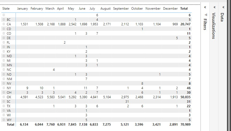Expand the VA row
The image size is (231, 131).
click(4, 111)
